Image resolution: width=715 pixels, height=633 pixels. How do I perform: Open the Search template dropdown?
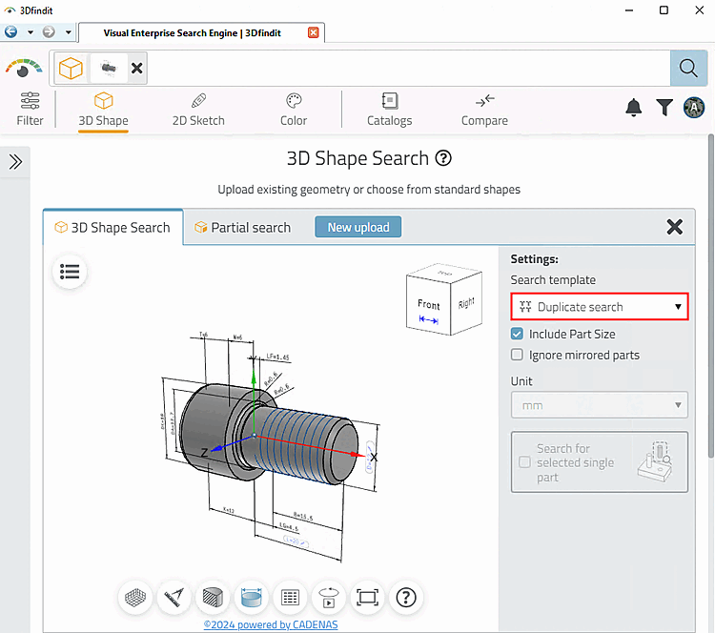599,307
